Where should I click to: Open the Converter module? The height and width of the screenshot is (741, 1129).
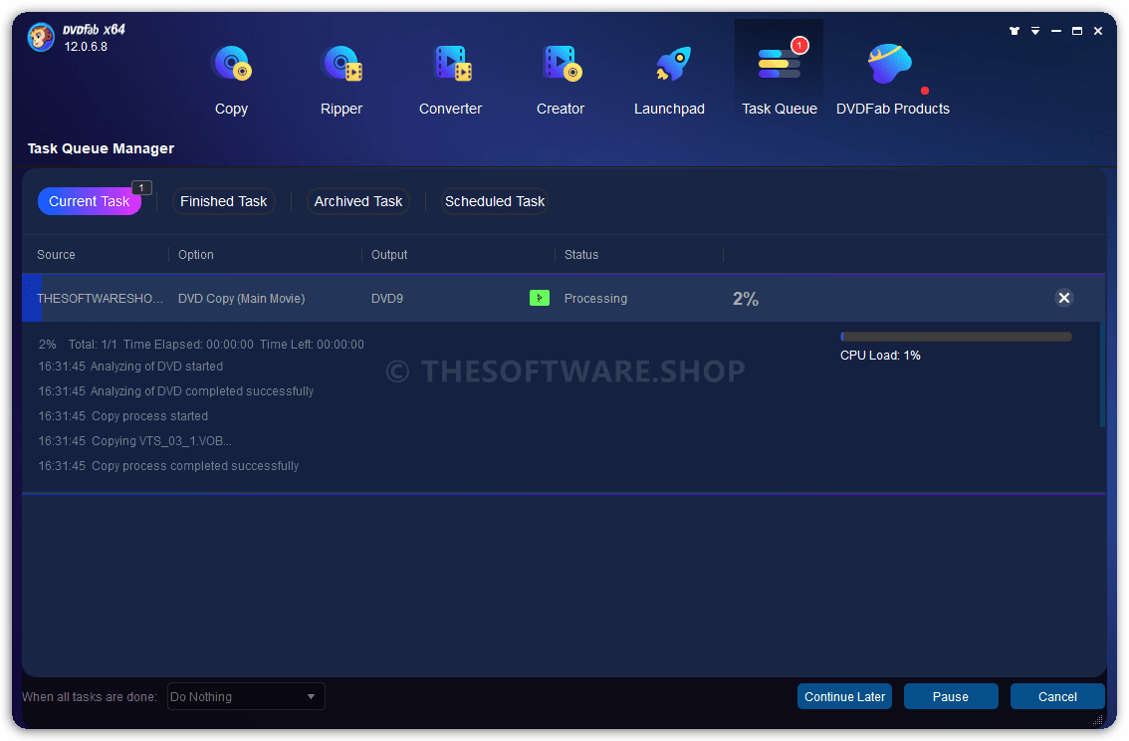coord(451,80)
